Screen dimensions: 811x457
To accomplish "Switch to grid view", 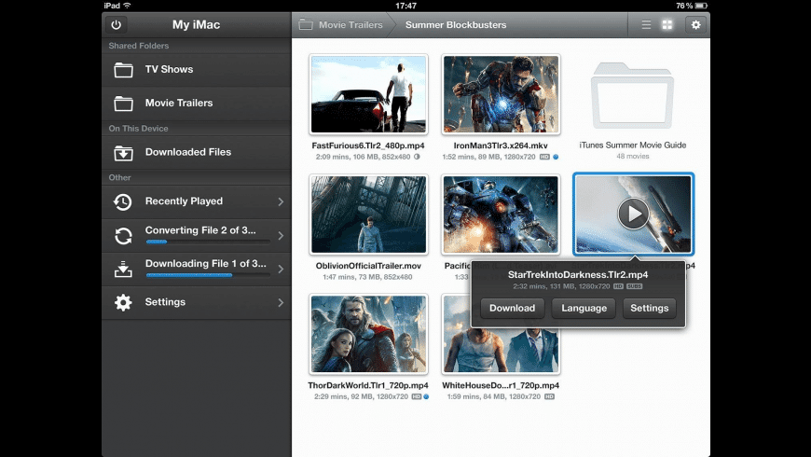I will pos(667,24).
